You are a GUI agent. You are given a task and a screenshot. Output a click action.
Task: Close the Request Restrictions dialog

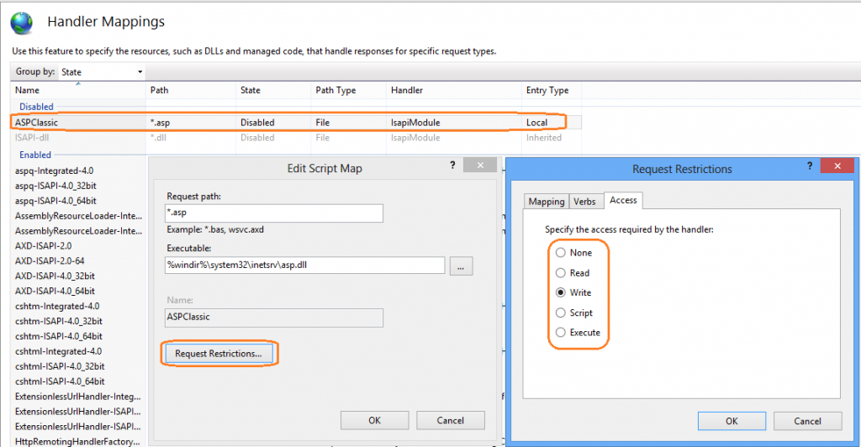pyautogui.click(x=837, y=166)
